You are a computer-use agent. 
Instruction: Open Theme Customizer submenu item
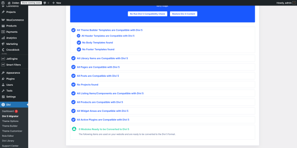point(12,131)
